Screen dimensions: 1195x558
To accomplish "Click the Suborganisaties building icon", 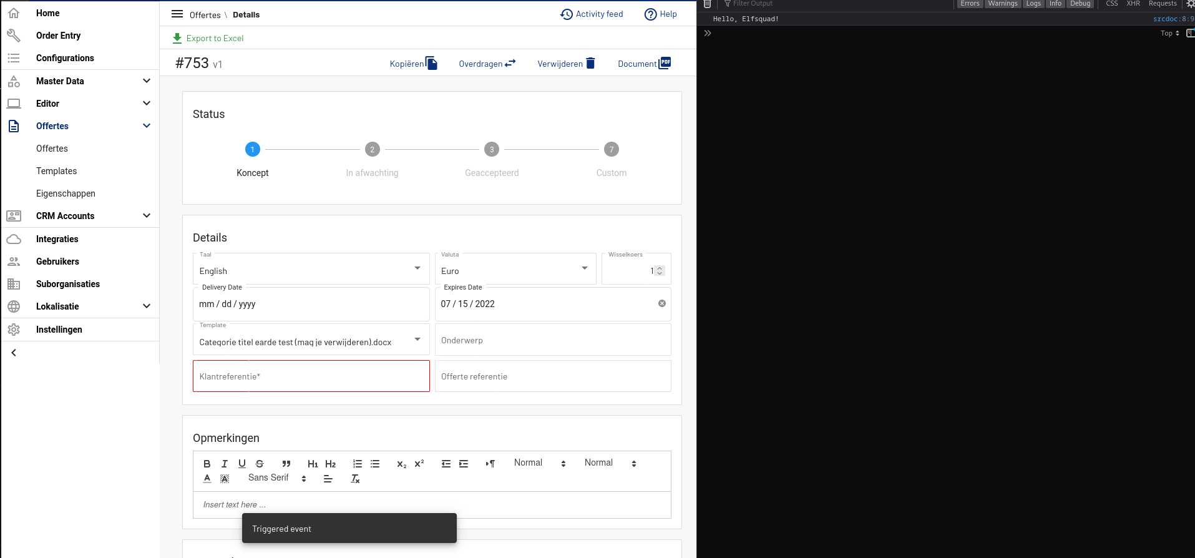I will [x=14, y=284].
